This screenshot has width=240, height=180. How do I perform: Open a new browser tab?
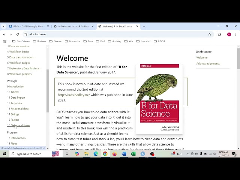(x=144, y=26)
